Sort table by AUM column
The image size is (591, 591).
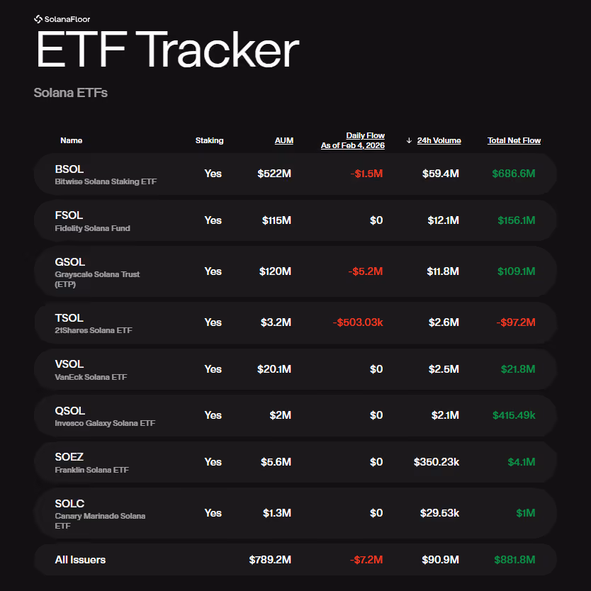click(284, 140)
